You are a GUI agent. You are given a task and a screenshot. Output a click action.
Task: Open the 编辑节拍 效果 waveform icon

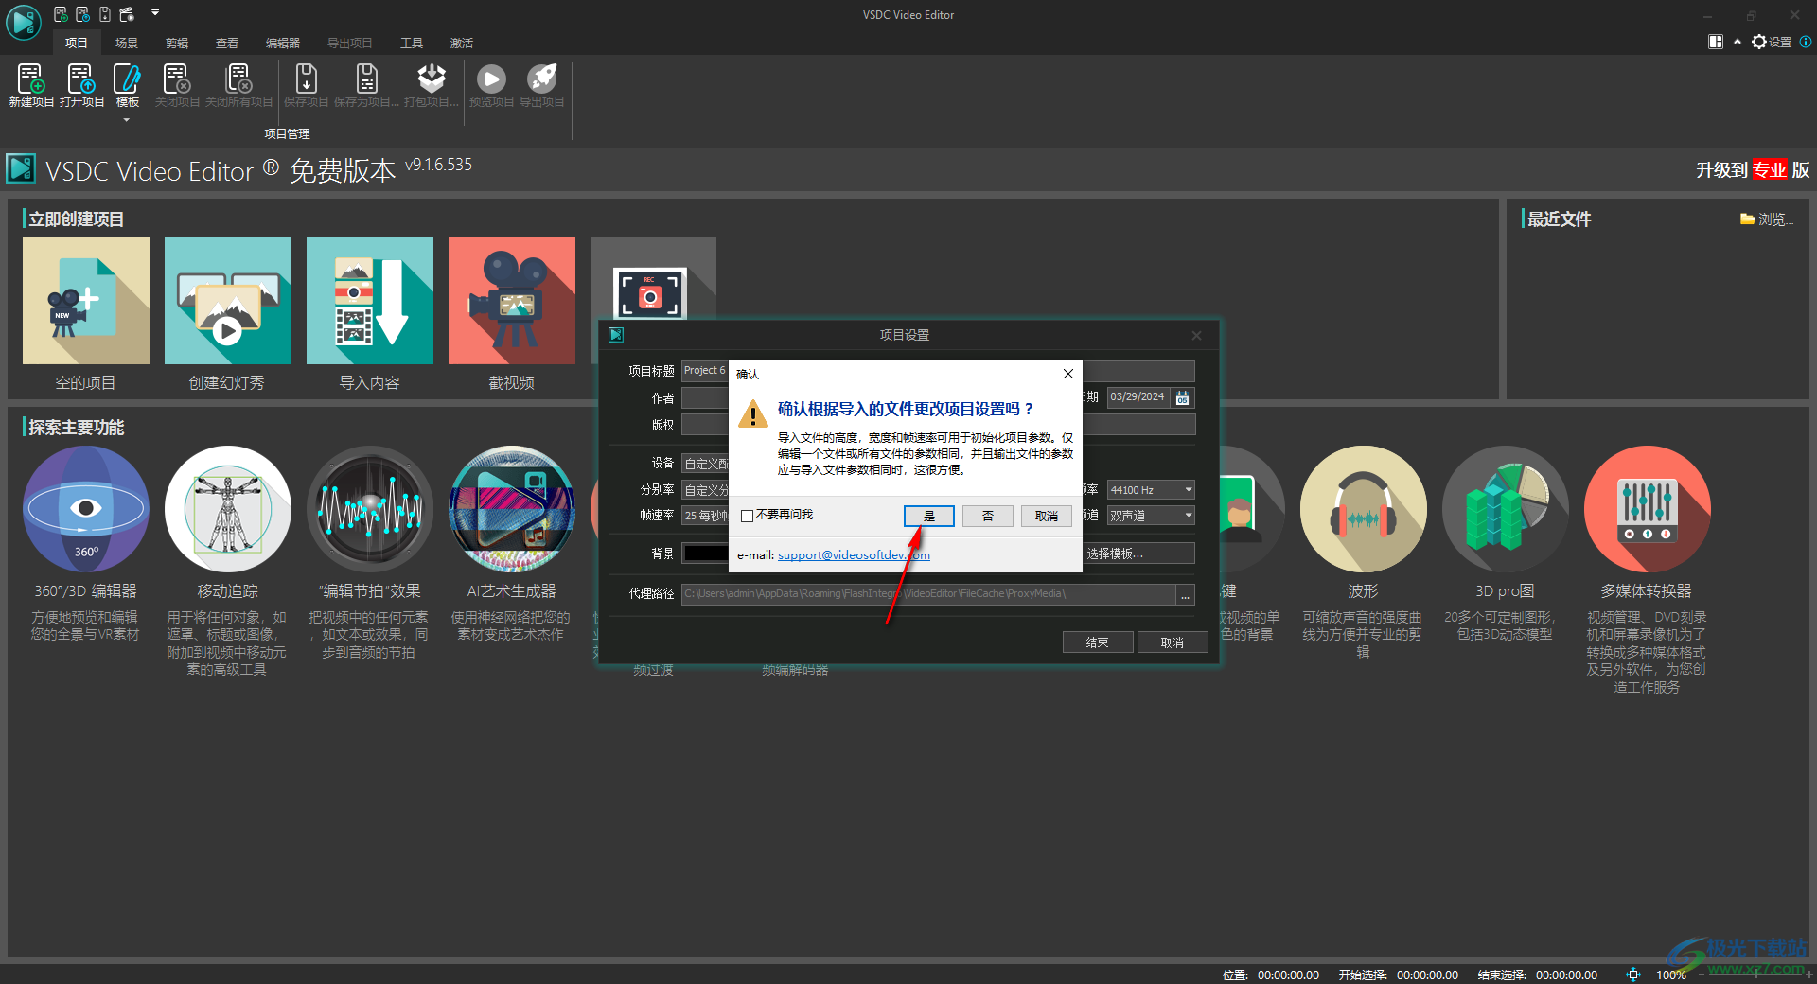(x=369, y=509)
